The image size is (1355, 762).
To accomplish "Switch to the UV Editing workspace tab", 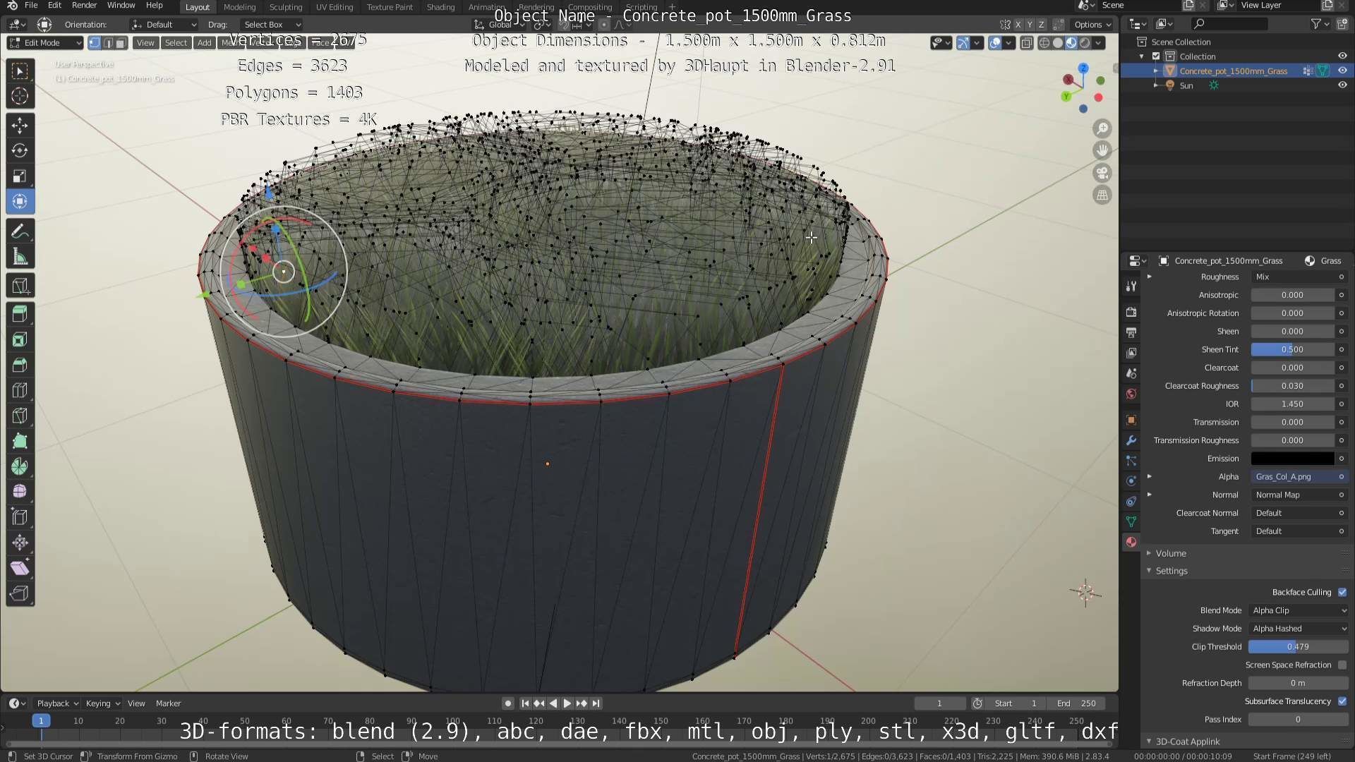I will pos(335,7).
